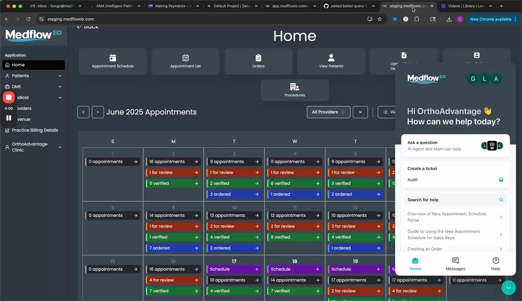The width and height of the screenshot is (522, 301).
Task: Go to the previous month
Action: (x=83, y=112)
